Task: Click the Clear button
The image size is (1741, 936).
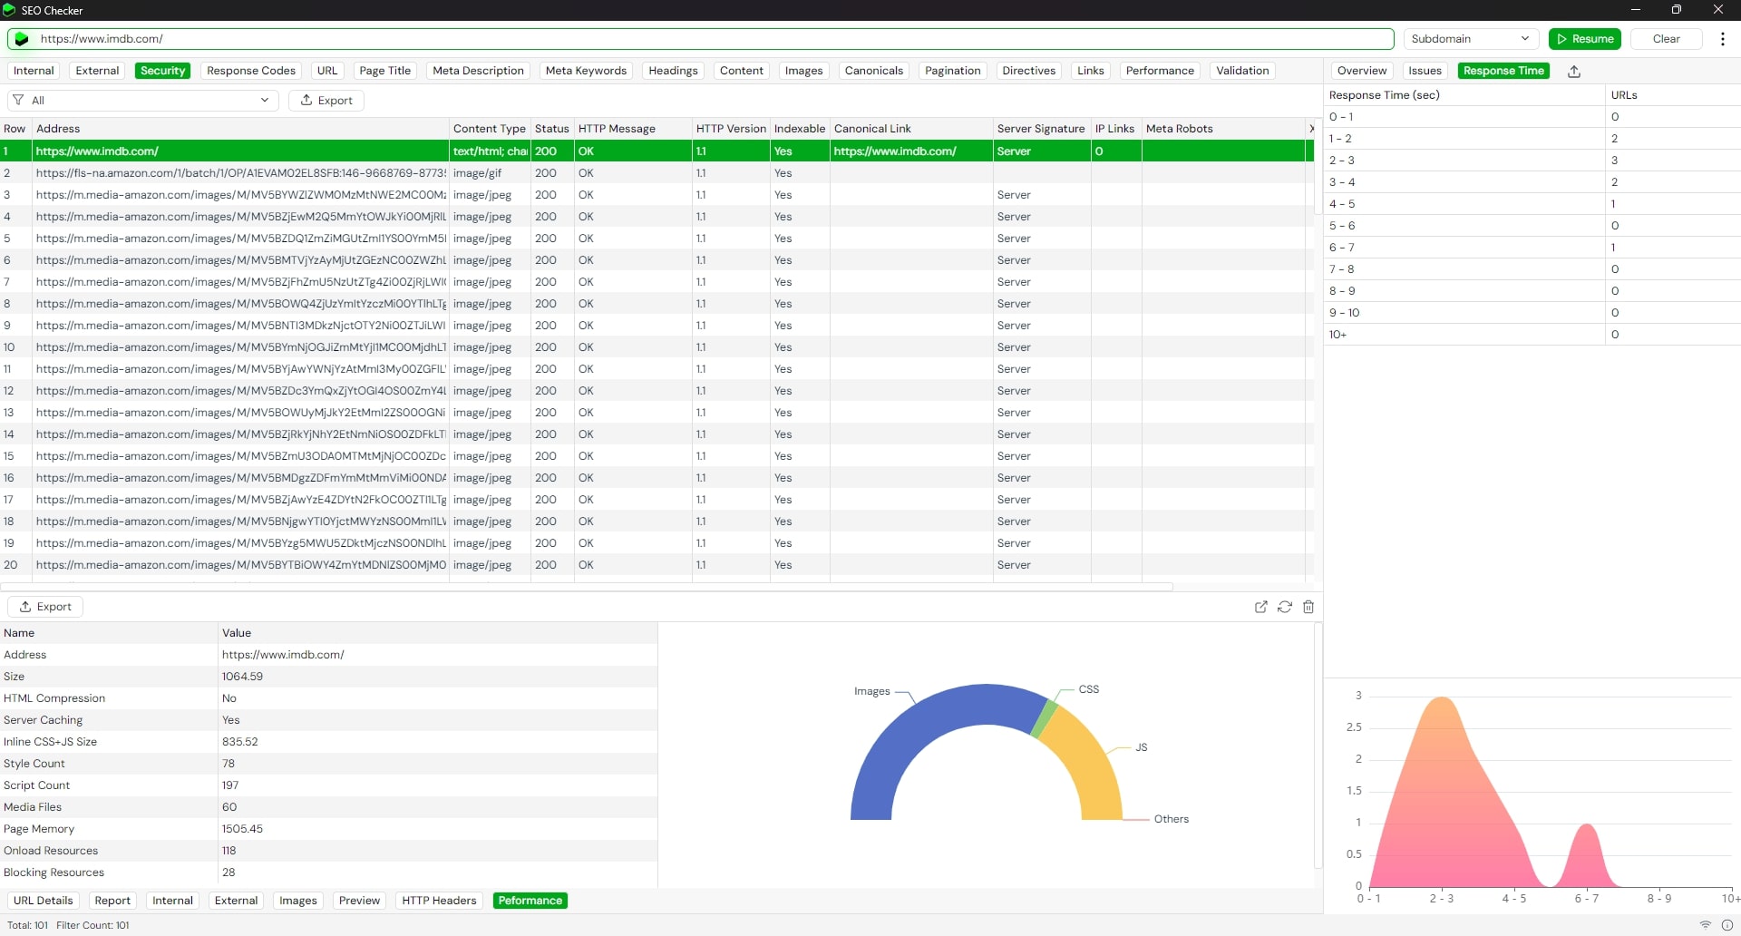Action: (1666, 39)
